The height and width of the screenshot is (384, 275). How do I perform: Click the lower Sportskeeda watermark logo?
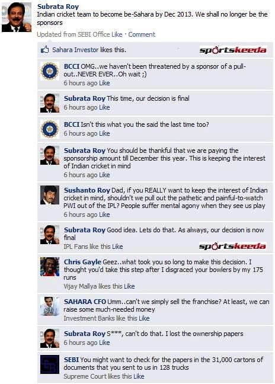[x=232, y=246]
